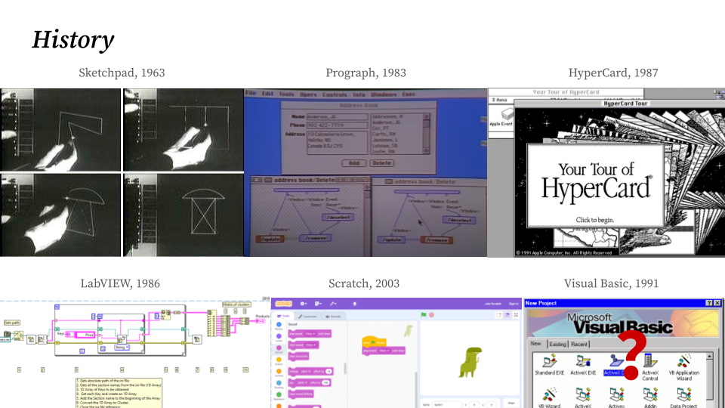
Task: Click the Phone field in Address Book
Action: [336, 125]
